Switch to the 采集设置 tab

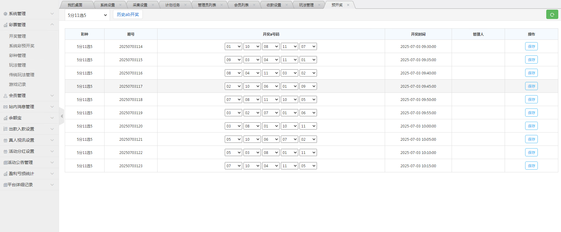pos(140,5)
